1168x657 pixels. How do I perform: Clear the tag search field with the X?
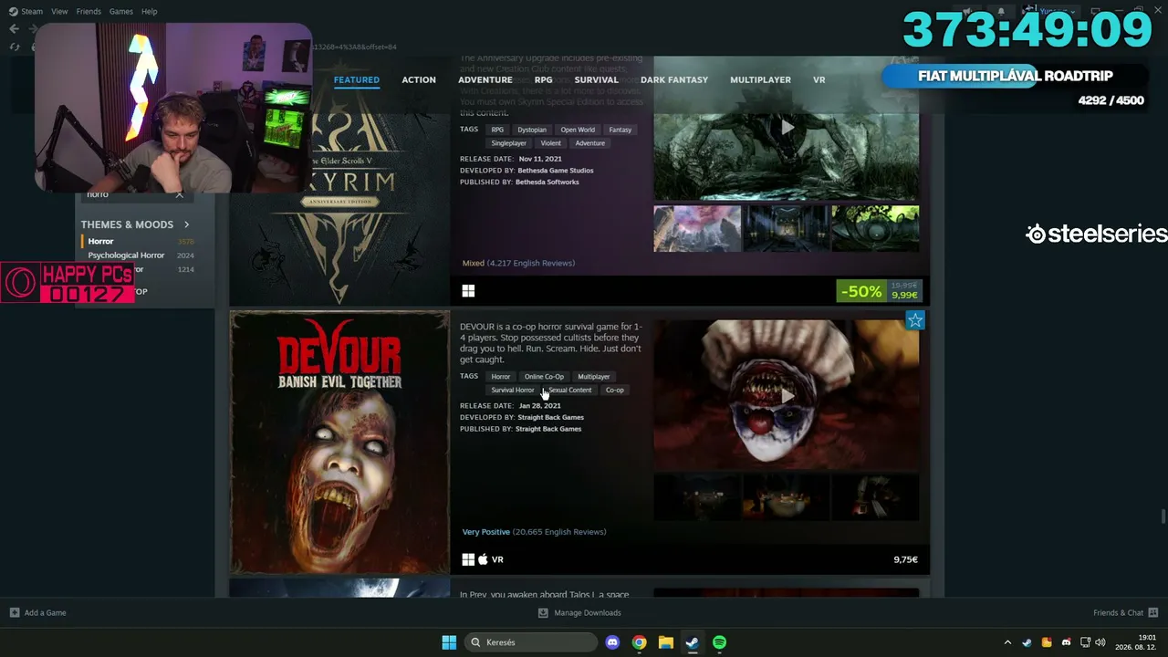(x=179, y=194)
